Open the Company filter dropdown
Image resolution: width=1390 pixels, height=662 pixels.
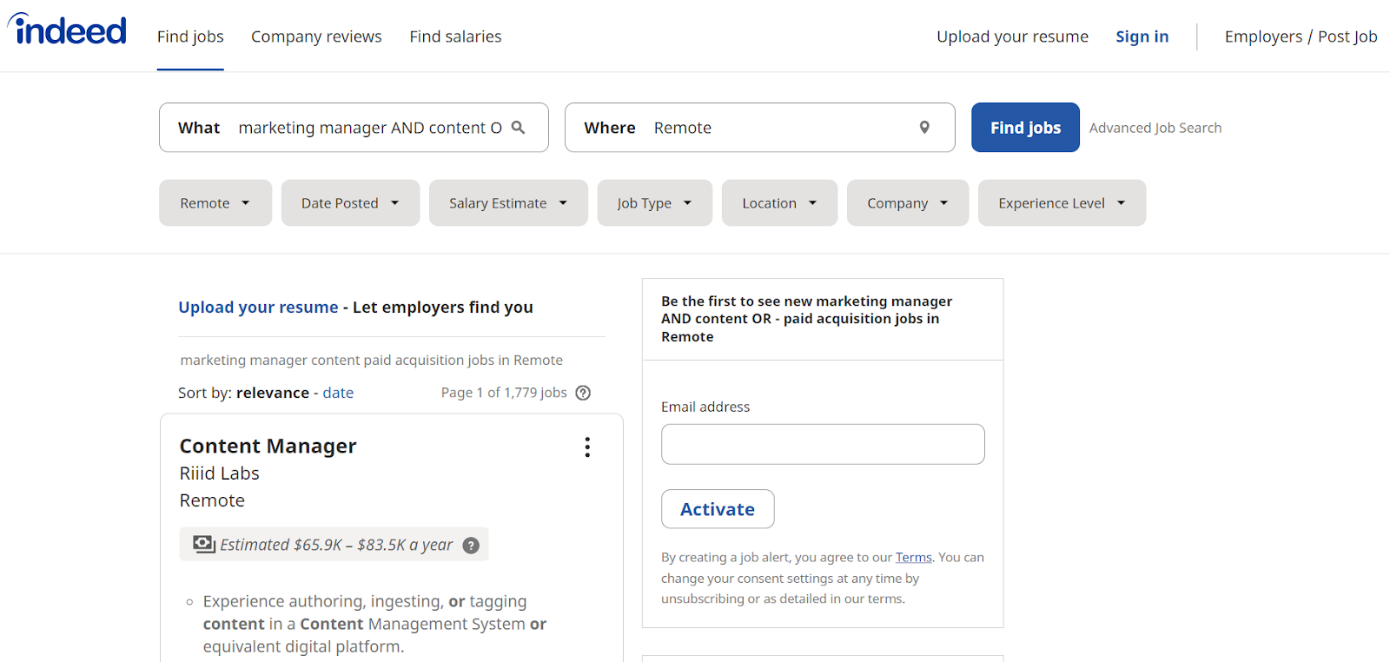pos(908,203)
